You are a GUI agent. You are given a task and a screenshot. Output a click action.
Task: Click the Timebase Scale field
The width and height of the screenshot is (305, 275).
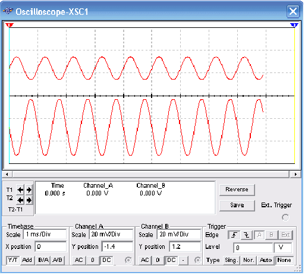coord(45,235)
